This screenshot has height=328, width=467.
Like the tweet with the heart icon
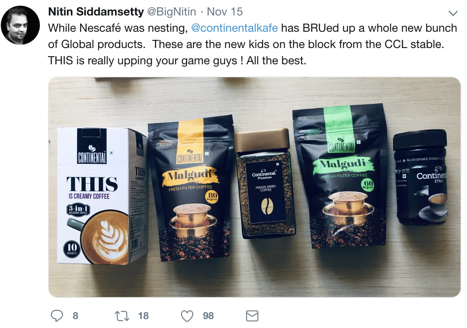tap(188, 316)
